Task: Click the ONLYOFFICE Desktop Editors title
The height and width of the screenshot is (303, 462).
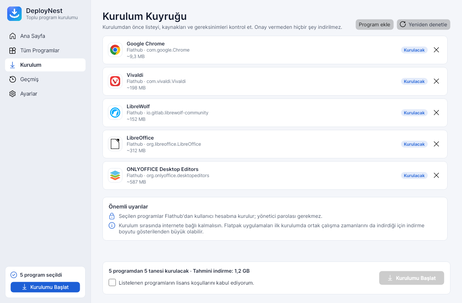Action: 162,169
